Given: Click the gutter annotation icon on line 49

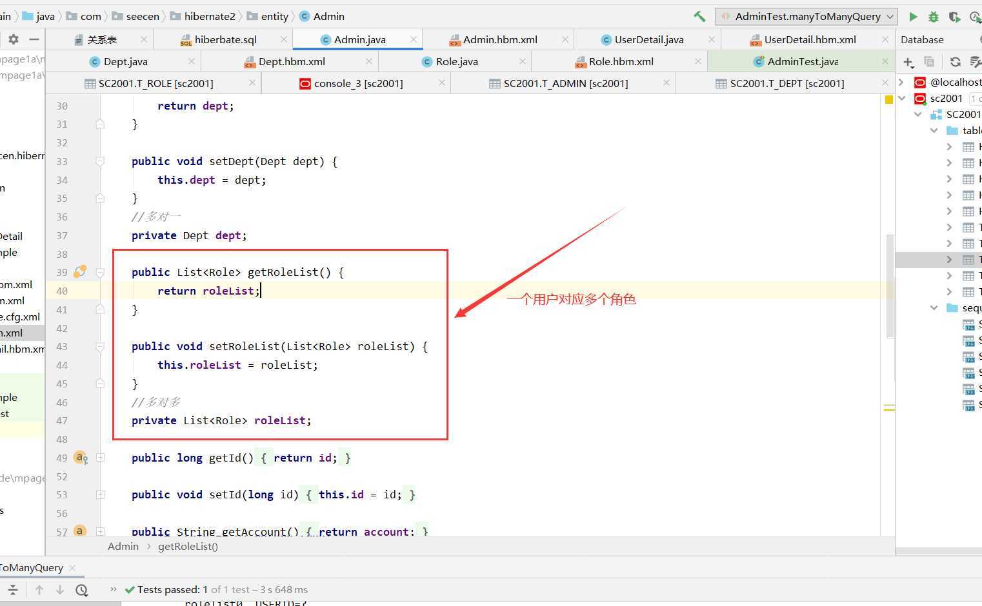Looking at the screenshot, I should click(x=81, y=458).
